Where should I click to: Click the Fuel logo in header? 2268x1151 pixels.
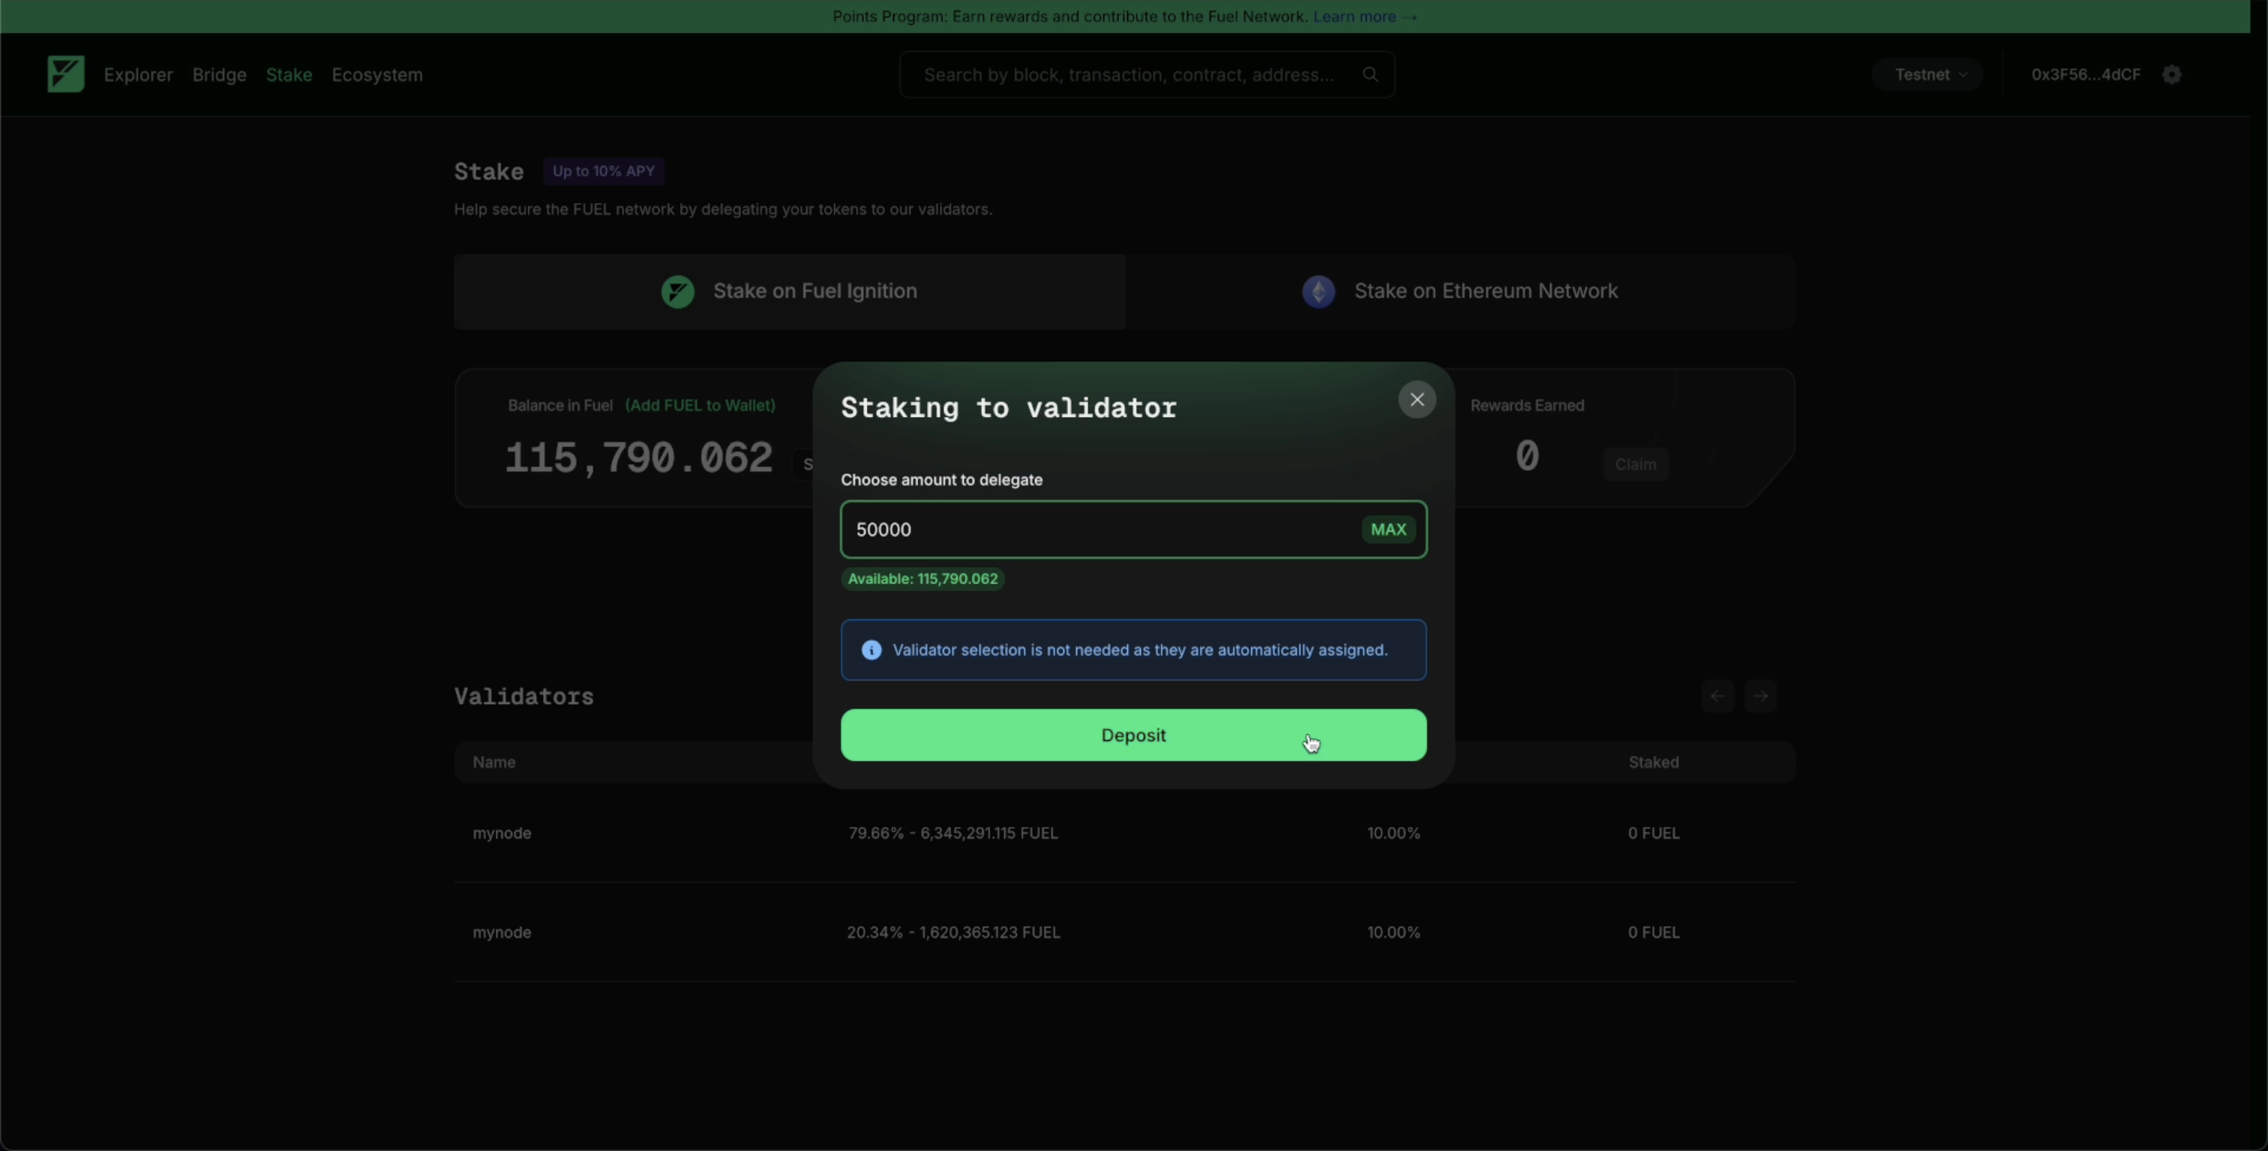pos(65,74)
